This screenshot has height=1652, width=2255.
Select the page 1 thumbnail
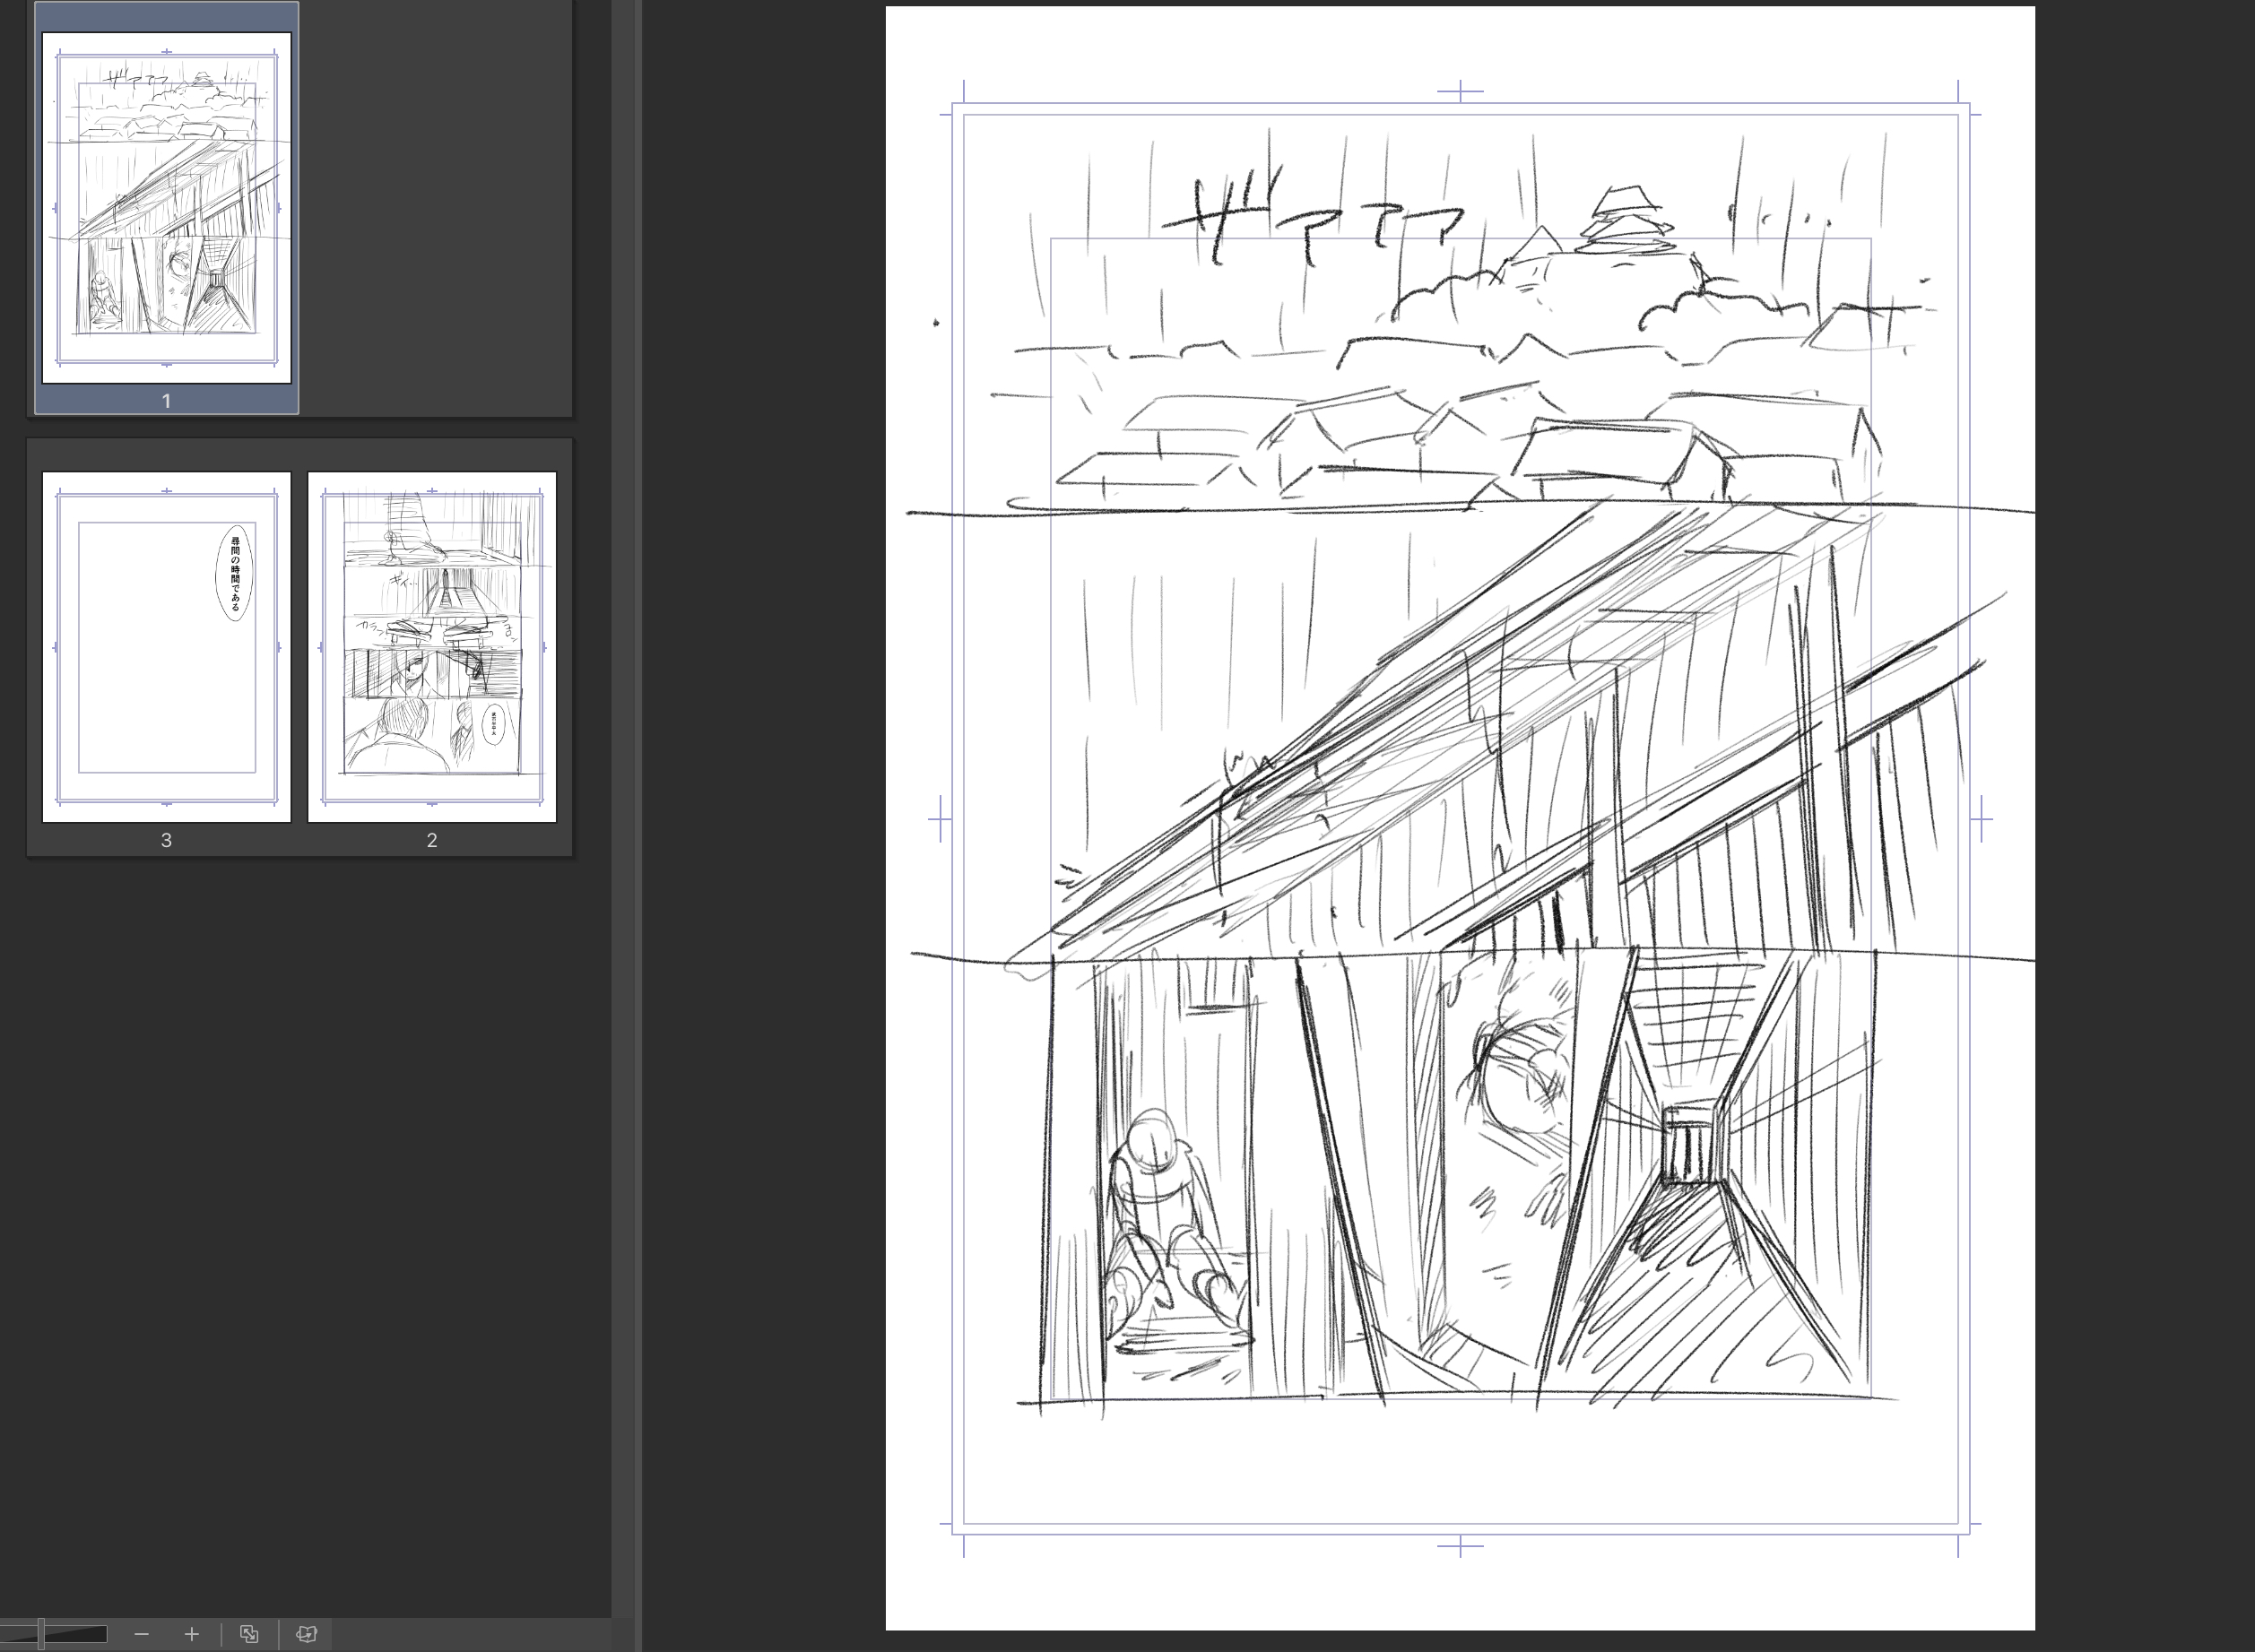point(166,208)
